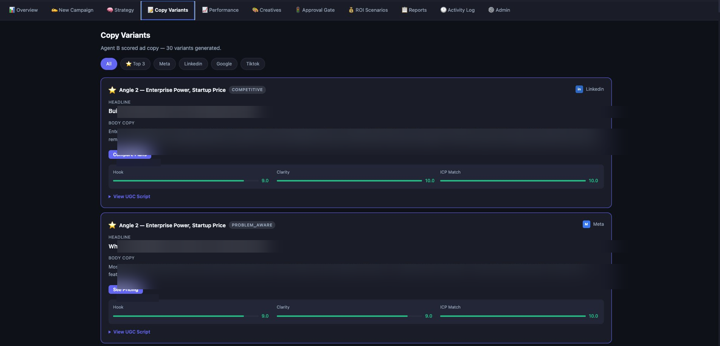Open the Performance tab
Screen dimensions: 720x346
pos(220,10)
